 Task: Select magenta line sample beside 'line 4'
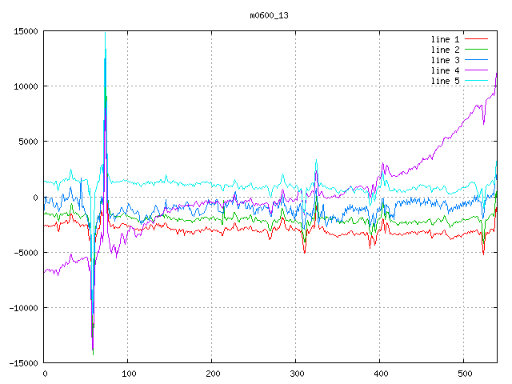[477, 70]
